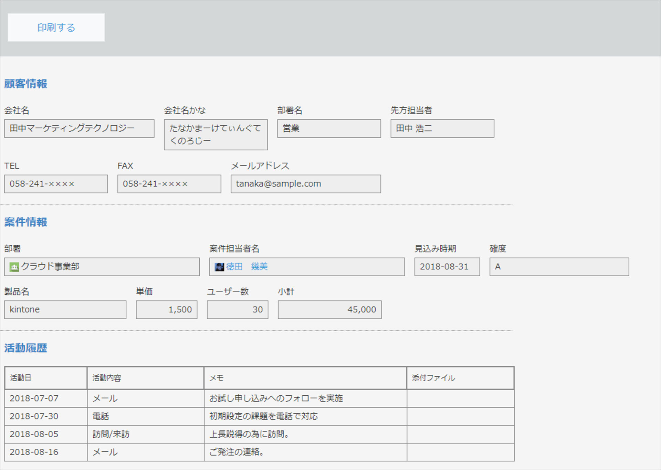Image resolution: width=661 pixels, height=470 pixels.
Task: Click the 活動日 column header
Action: pos(46,378)
